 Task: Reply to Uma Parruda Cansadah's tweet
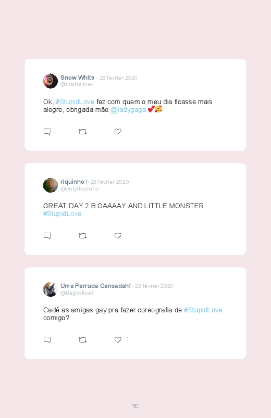pos(47,340)
